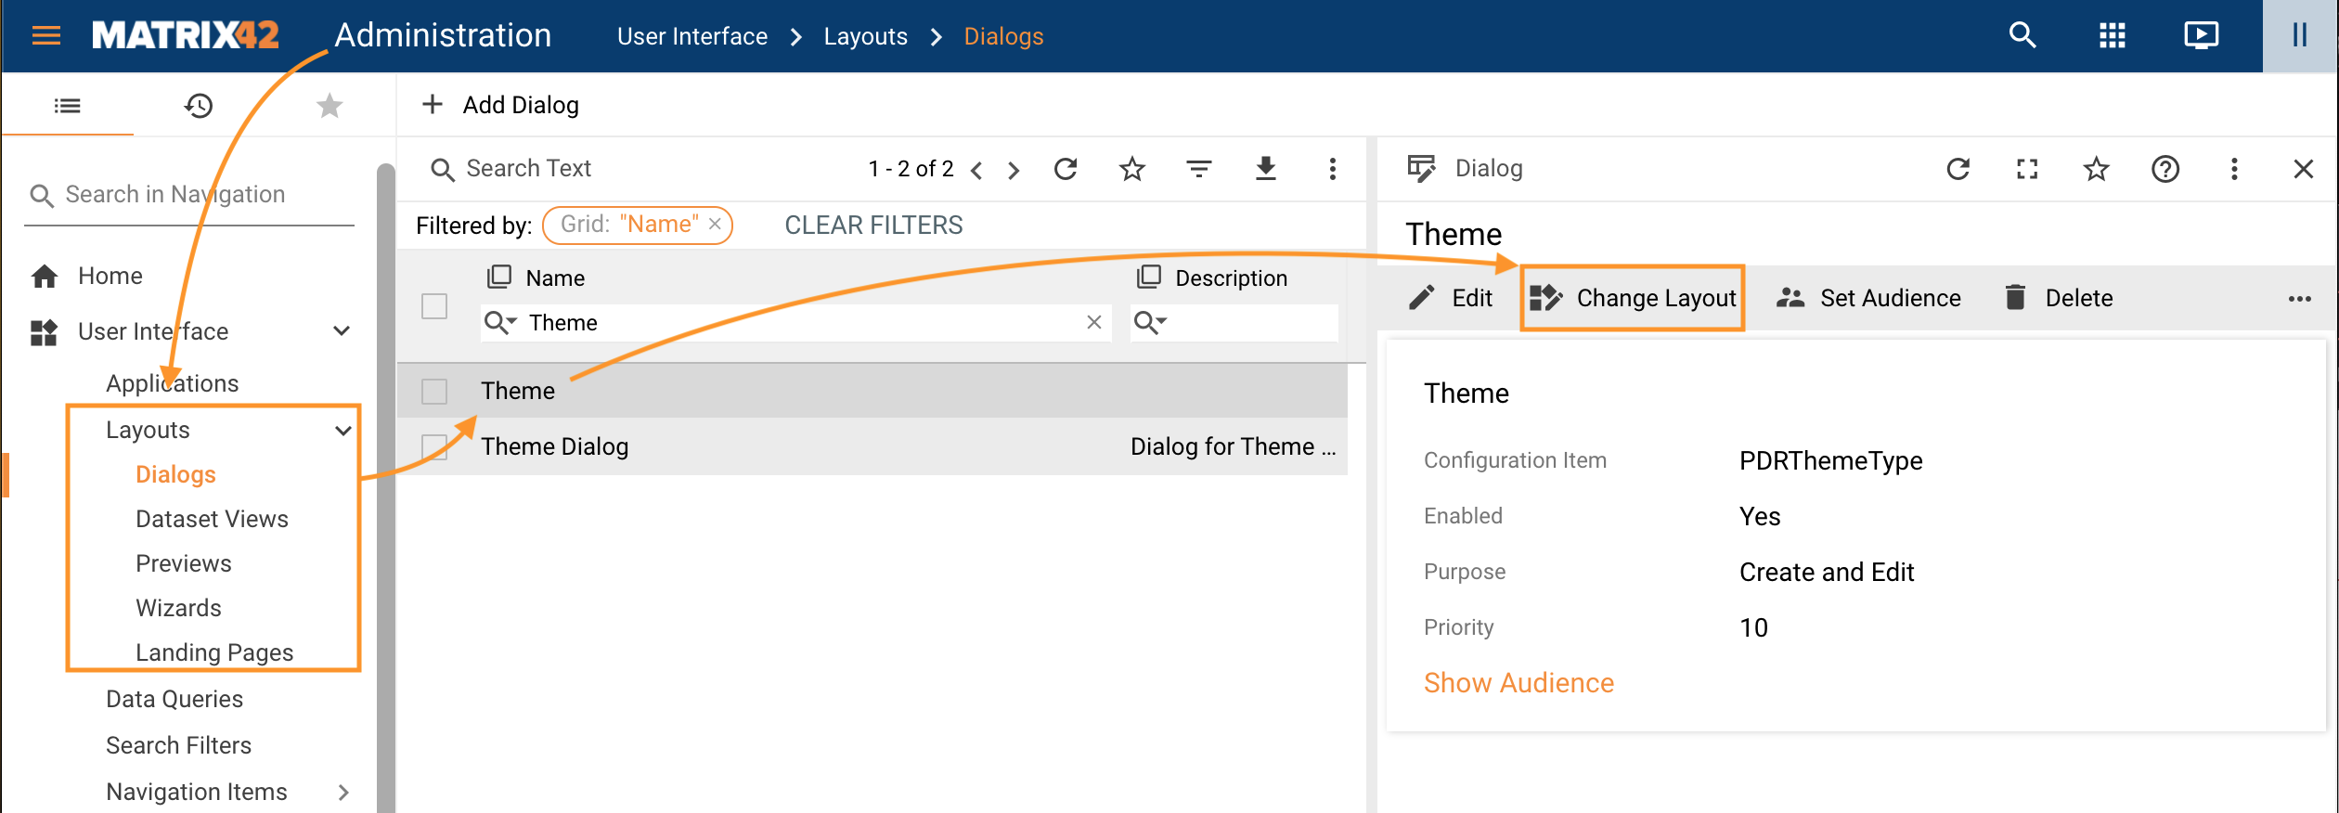Click the Show Audience link
This screenshot has width=2339, height=813.
pyautogui.click(x=1518, y=683)
